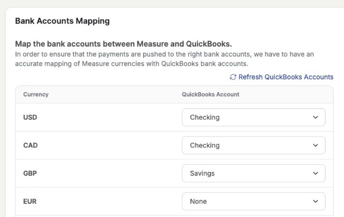The width and height of the screenshot is (344, 217).
Task: Click the QuickBooks Account column header
Action: click(211, 95)
